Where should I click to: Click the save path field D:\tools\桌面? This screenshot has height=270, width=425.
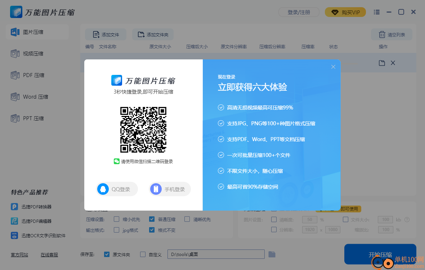pos(216,254)
